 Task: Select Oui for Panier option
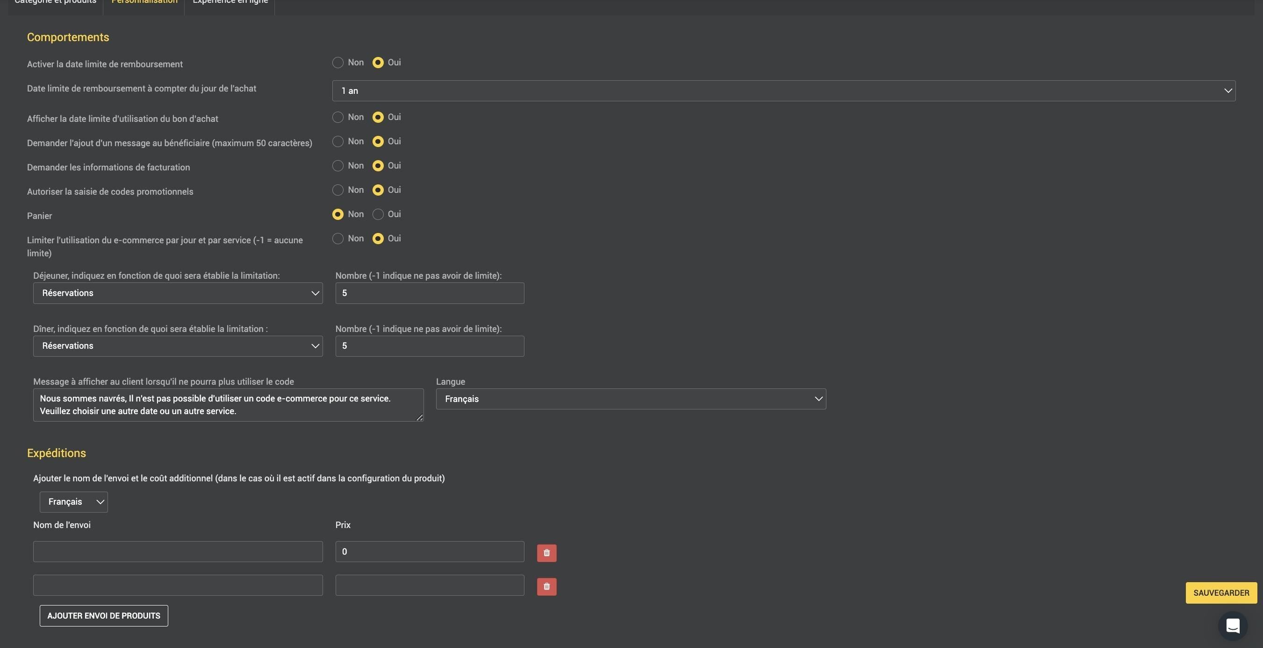click(x=378, y=215)
